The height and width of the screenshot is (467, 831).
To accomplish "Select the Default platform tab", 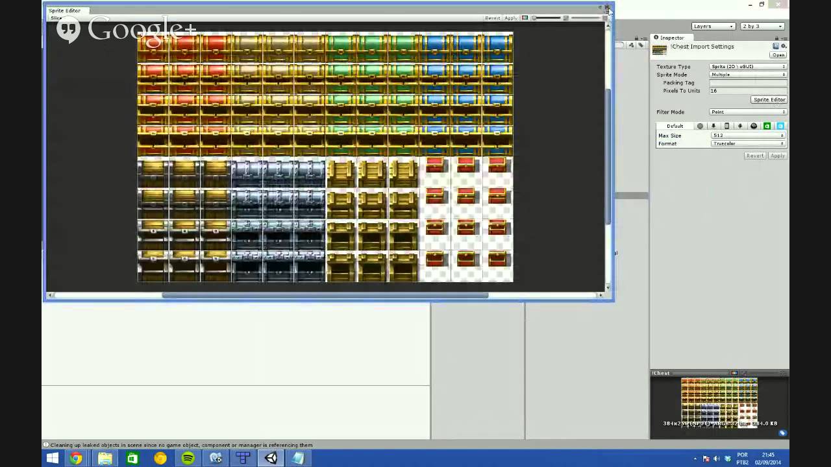I will click(675, 126).
